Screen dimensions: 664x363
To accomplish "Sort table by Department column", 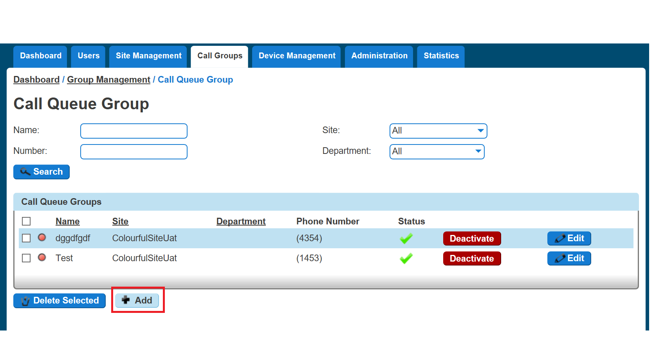I will click(241, 222).
